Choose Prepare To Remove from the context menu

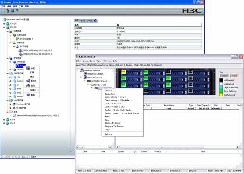[x=114, y=126]
